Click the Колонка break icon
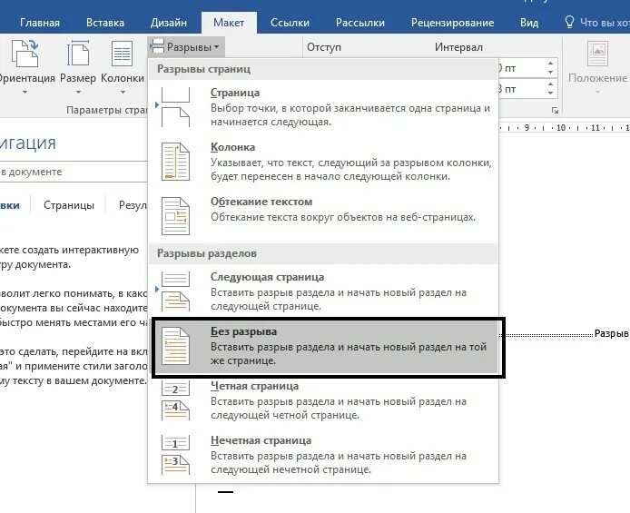This screenshot has height=513, width=630. 175,162
